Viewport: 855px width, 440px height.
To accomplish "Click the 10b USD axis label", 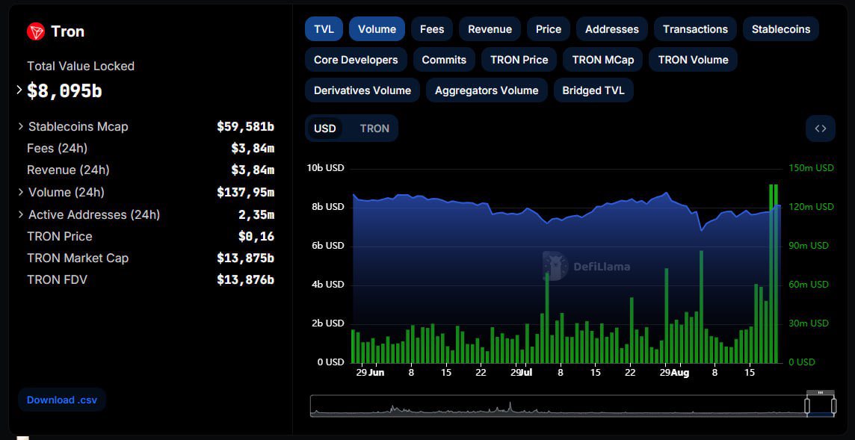I will [x=326, y=168].
